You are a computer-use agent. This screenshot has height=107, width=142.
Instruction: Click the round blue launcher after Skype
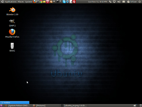[68, 2]
